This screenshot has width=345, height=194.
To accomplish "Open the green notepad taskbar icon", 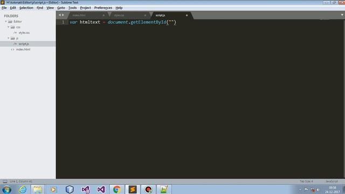I will tap(164, 190).
